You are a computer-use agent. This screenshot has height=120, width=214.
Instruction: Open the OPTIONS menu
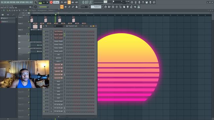tap(22, 2)
